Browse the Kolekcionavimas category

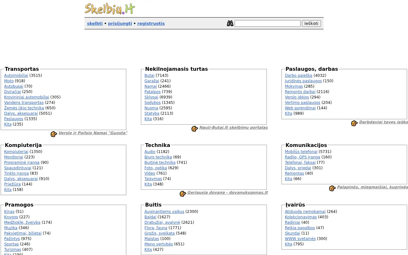click(301, 217)
